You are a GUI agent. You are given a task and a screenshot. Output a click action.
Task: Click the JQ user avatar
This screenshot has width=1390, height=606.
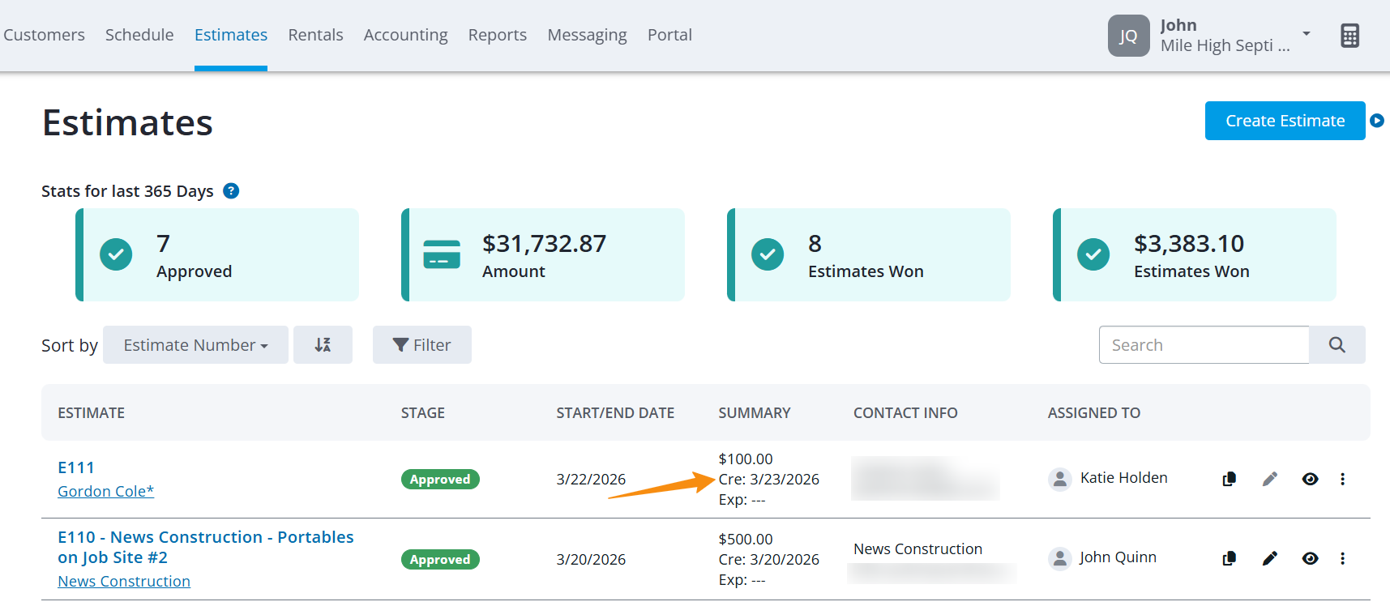[1128, 36]
